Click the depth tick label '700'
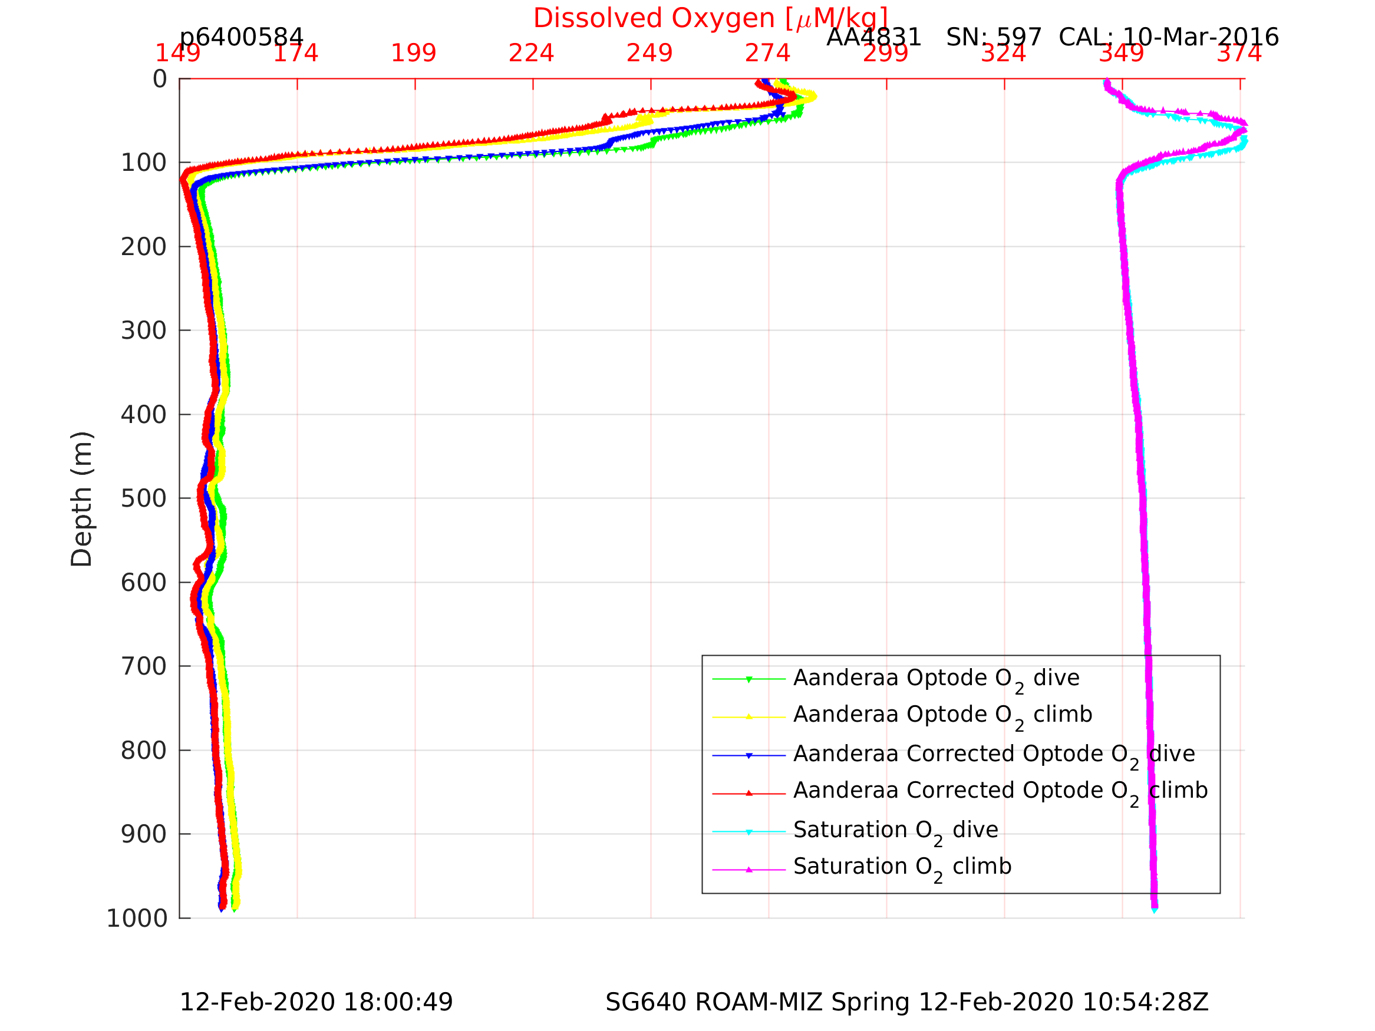This screenshot has width=1375, height=1031. (x=144, y=667)
